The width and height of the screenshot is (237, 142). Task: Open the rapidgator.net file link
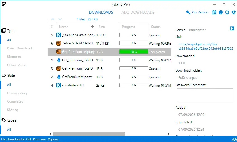tap(206, 46)
